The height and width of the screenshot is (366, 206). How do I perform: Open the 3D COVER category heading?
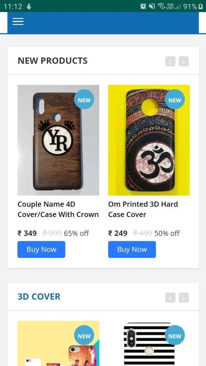pyautogui.click(x=39, y=296)
